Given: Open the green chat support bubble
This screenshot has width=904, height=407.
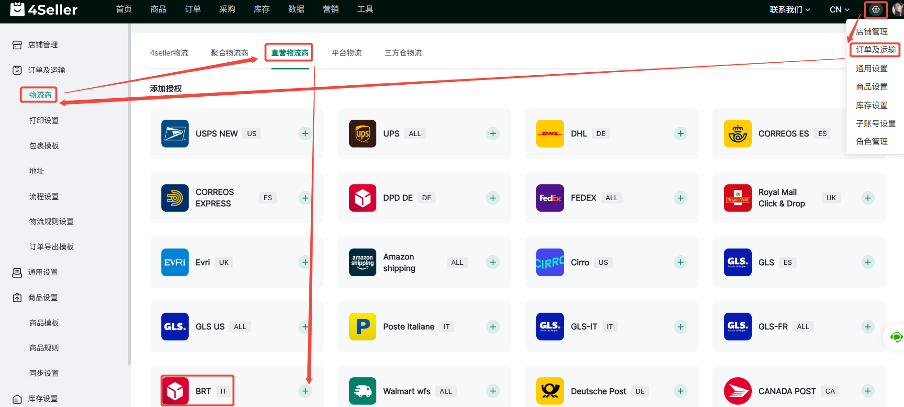Looking at the screenshot, I should click(895, 337).
